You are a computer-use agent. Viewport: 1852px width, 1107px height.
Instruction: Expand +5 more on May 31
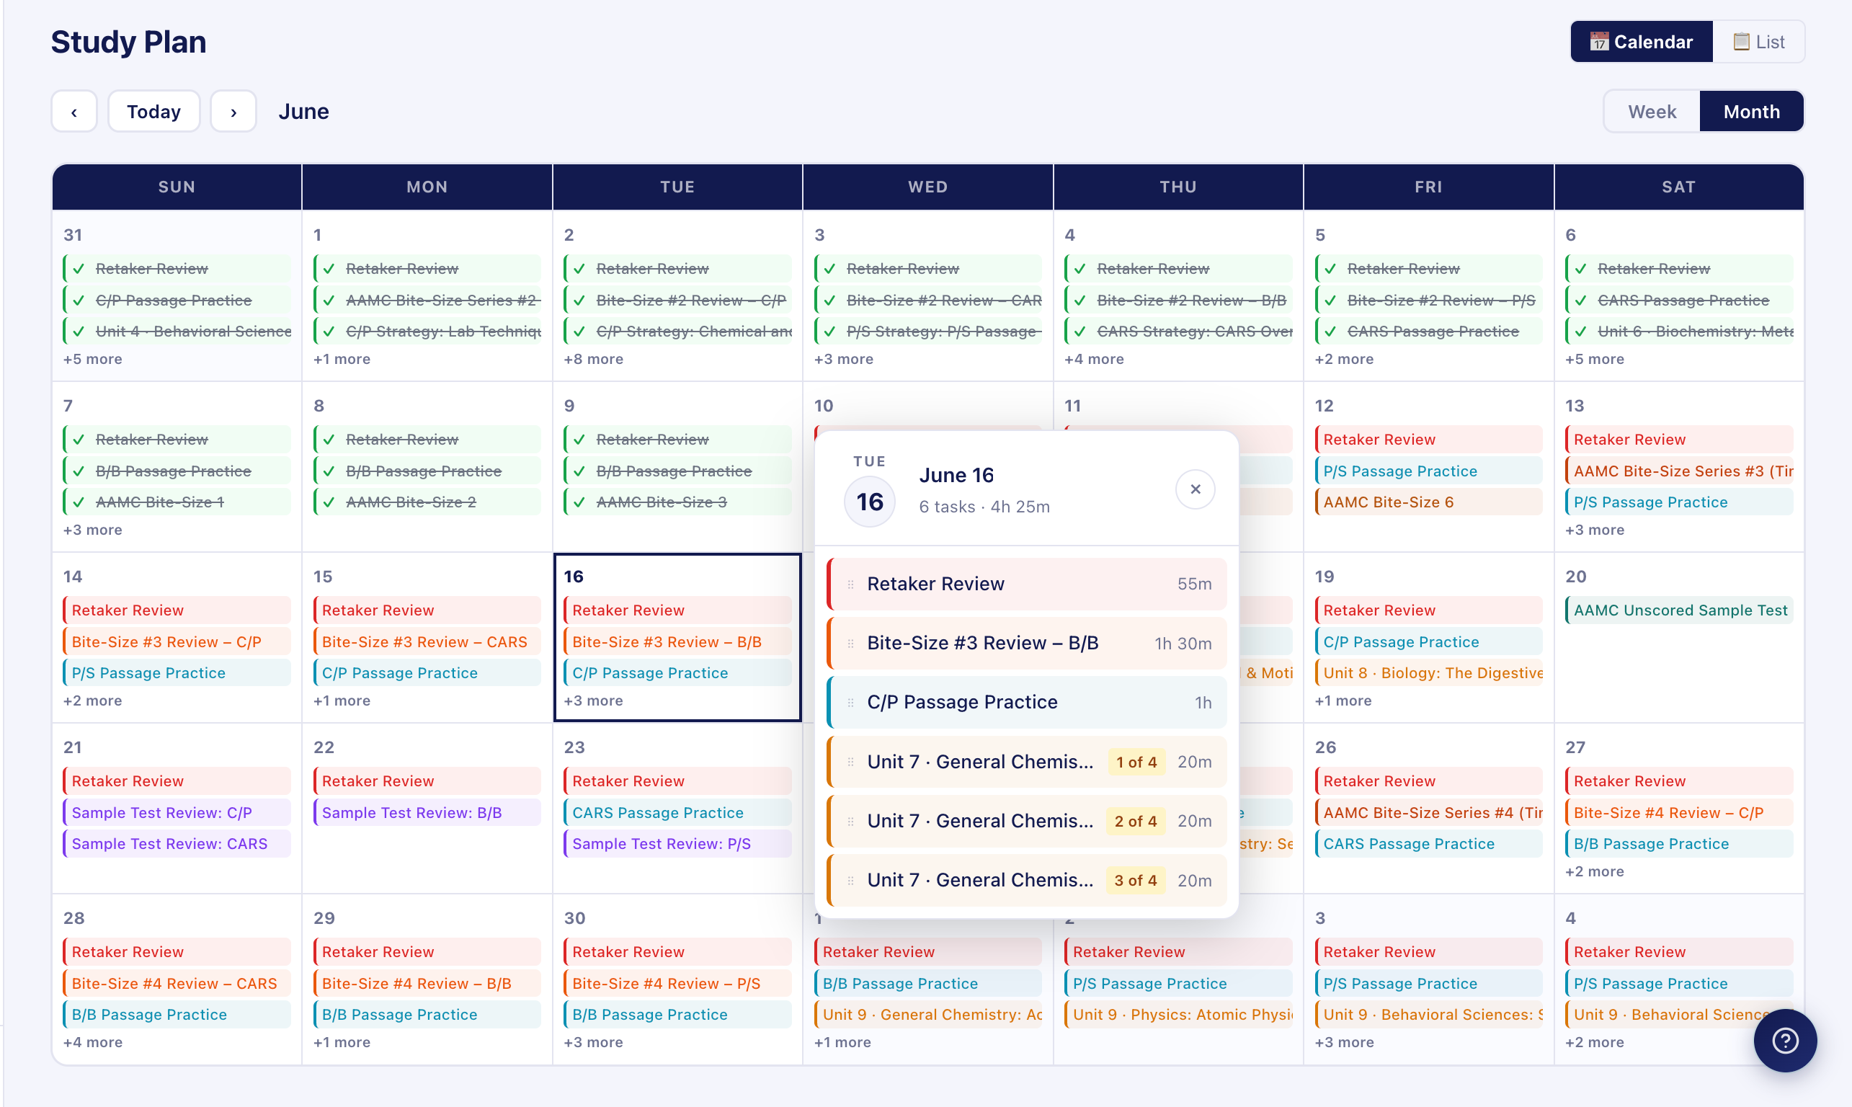pos(92,359)
